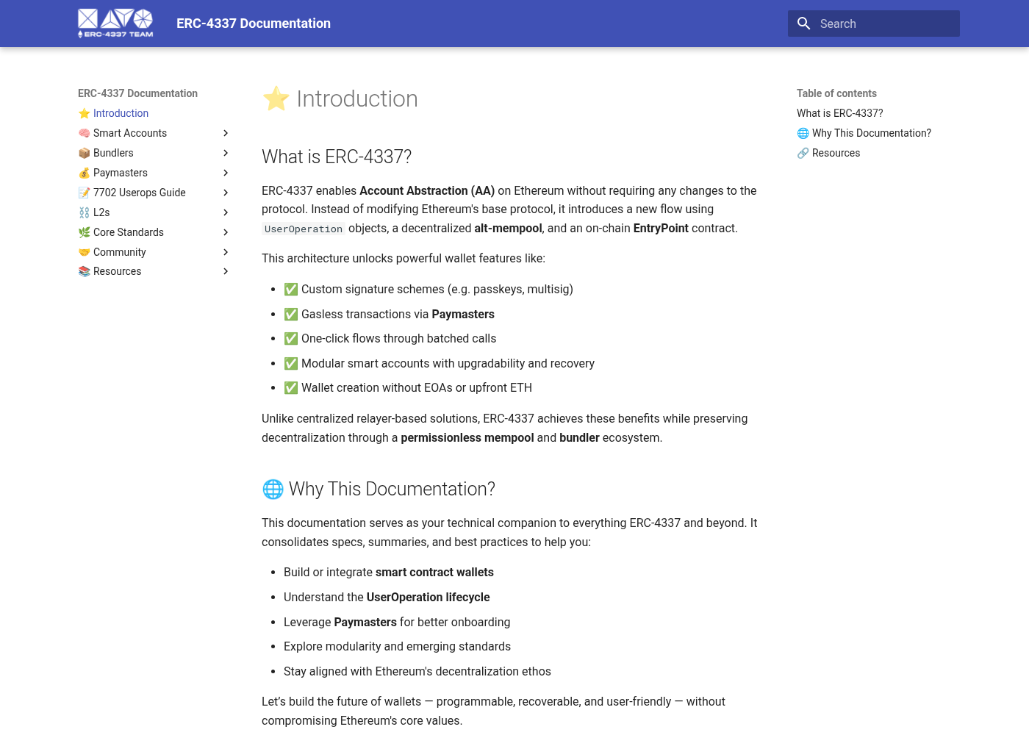This screenshot has height=735, width=1029.
Task: Click 'ERC-4337 Documentation' sidebar heading
Action: click(x=137, y=93)
